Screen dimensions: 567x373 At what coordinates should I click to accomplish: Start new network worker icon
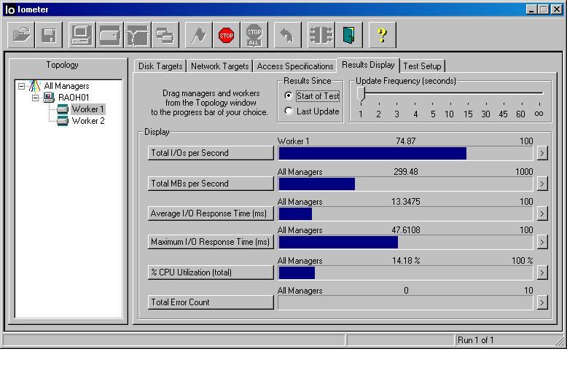click(138, 35)
